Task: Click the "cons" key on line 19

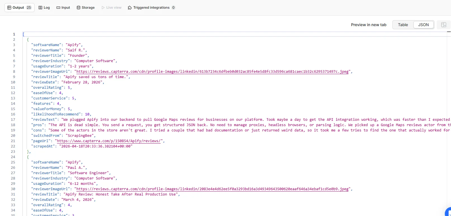Action: click(38, 130)
